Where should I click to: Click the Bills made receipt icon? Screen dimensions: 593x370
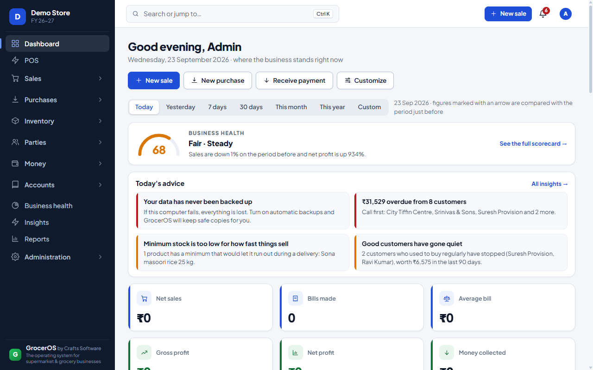[x=296, y=298]
